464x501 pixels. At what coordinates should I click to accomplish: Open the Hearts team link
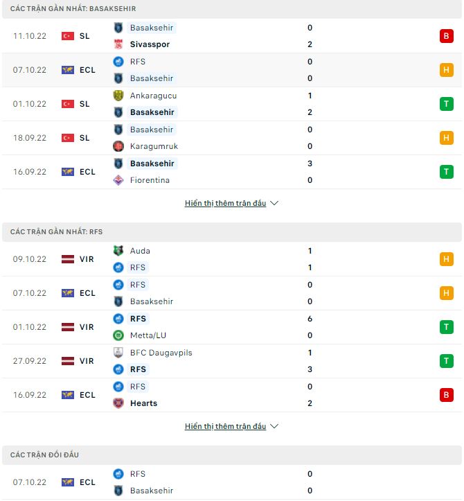coord(143,403)
